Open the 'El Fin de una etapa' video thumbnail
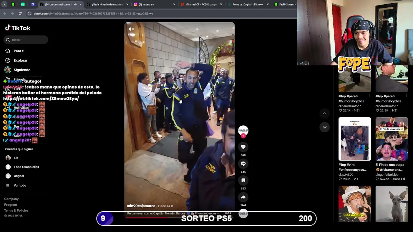 coord(391,139)
